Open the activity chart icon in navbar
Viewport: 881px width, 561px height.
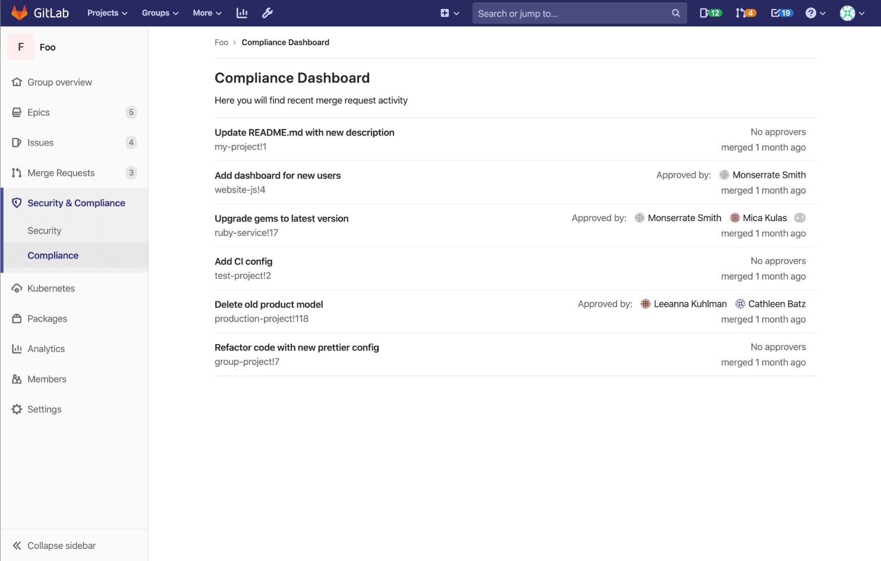[241, 12]
